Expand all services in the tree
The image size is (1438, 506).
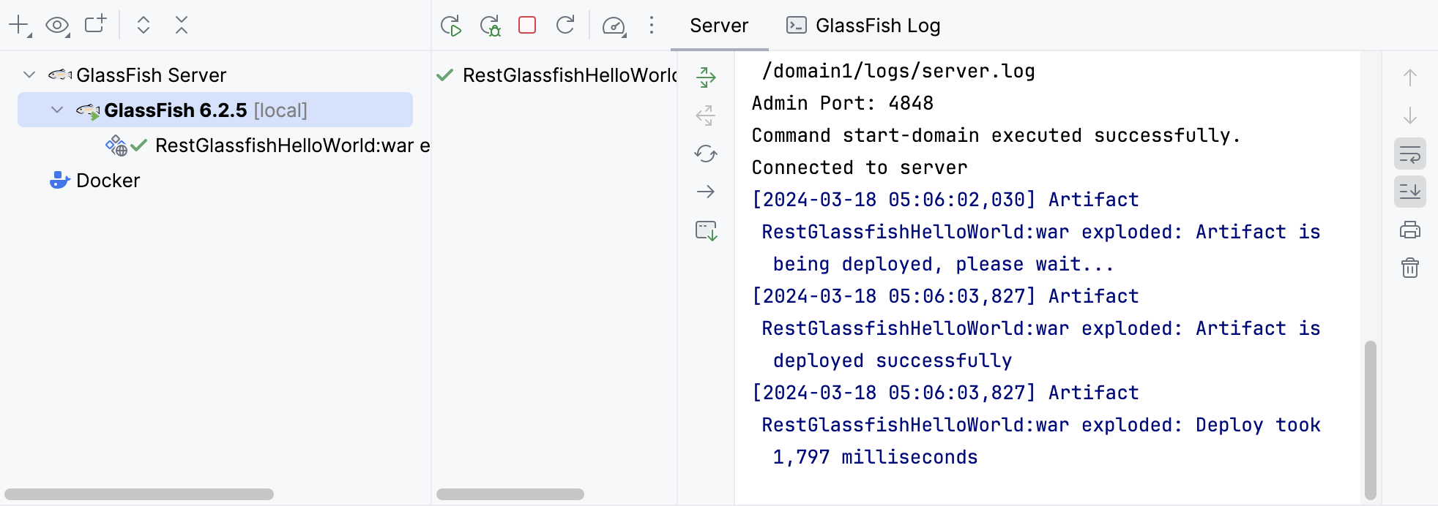144,26
